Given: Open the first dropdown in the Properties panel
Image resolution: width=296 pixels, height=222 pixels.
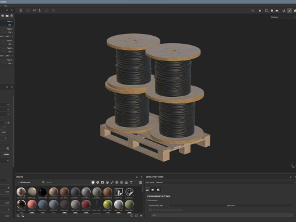Looking at the screenshot, I should coord(4,104).
